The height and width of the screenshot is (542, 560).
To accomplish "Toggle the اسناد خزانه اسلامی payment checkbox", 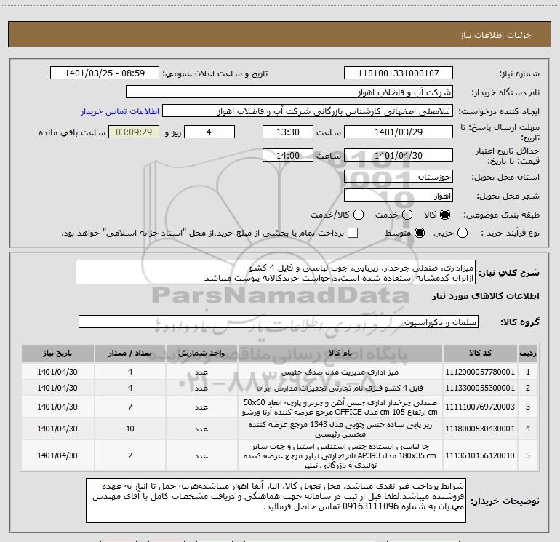I will click(353, 233).
